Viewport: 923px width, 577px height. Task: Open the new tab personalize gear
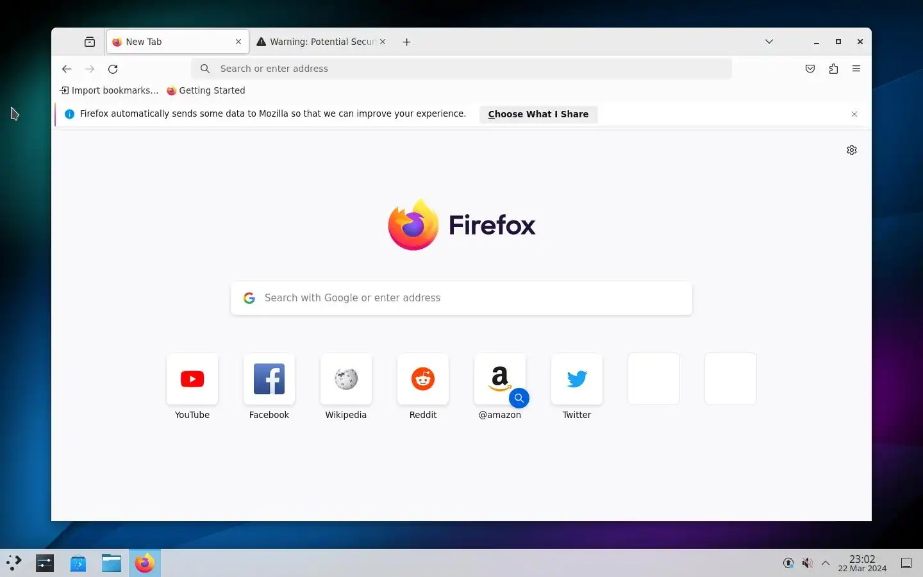click(x=852, y=150)
